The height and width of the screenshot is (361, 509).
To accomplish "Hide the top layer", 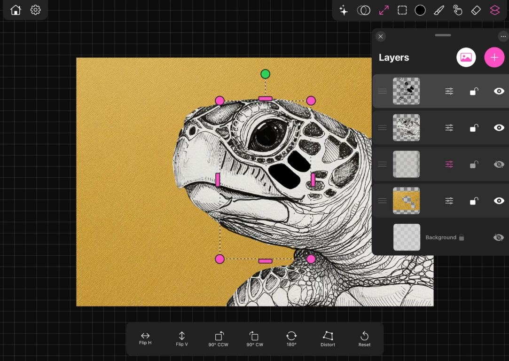I will click(x=499, y=91).
